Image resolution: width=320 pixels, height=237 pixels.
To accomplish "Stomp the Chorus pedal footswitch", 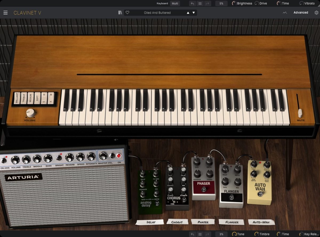I will pyautogui.click(x=184, y=199).
